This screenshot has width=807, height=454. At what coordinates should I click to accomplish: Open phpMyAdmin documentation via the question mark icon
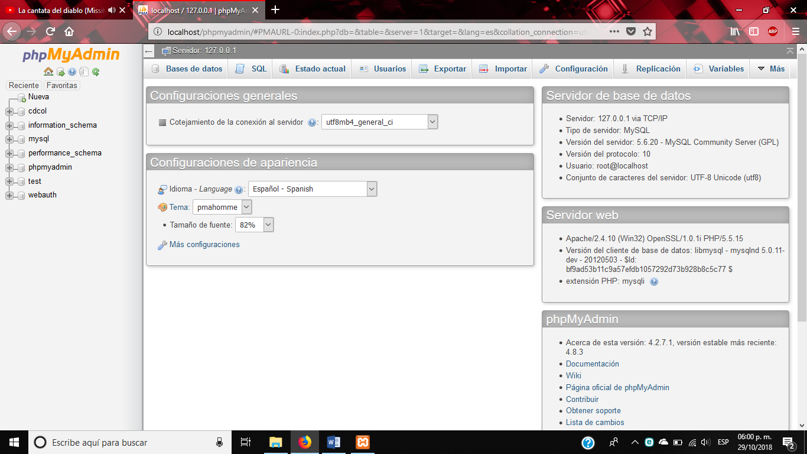coord(73,73)
